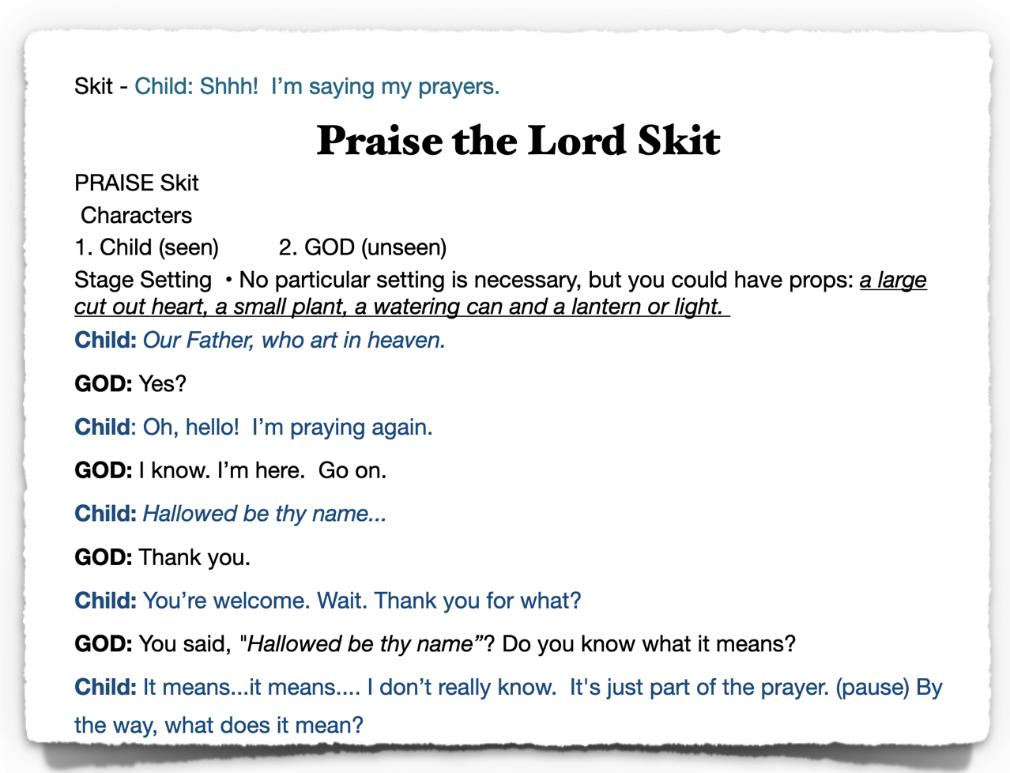Click the line 'Hallowed be thy name...' in blue
Viewport: 1010px width, 773px height.
coord(265,514)
